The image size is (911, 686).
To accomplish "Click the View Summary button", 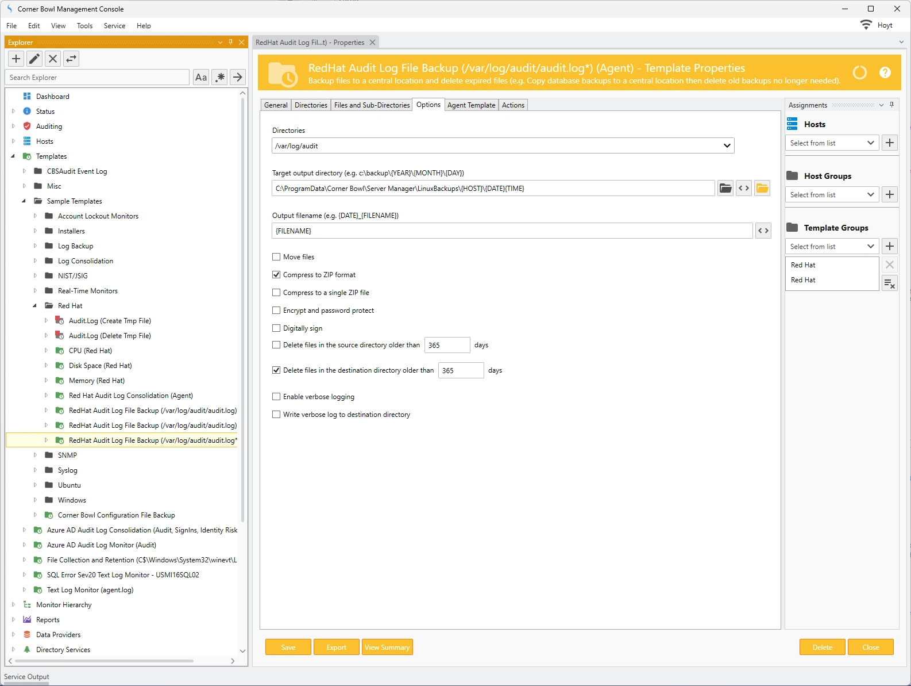I will point(387,647).
